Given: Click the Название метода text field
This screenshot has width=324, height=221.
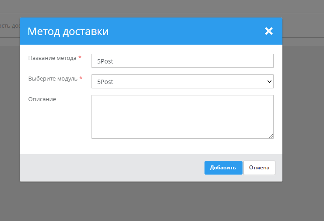Looking at the screenshot, I should click(x=182, y=61).
